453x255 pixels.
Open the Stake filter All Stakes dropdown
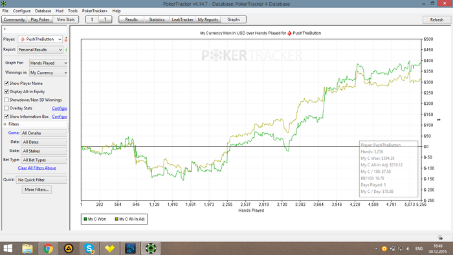(x=44, y=151)
